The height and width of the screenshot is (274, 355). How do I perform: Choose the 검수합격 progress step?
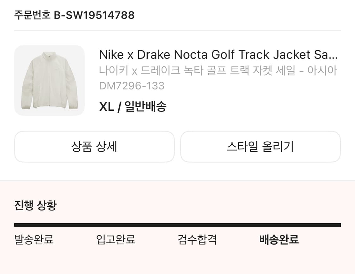197,240
